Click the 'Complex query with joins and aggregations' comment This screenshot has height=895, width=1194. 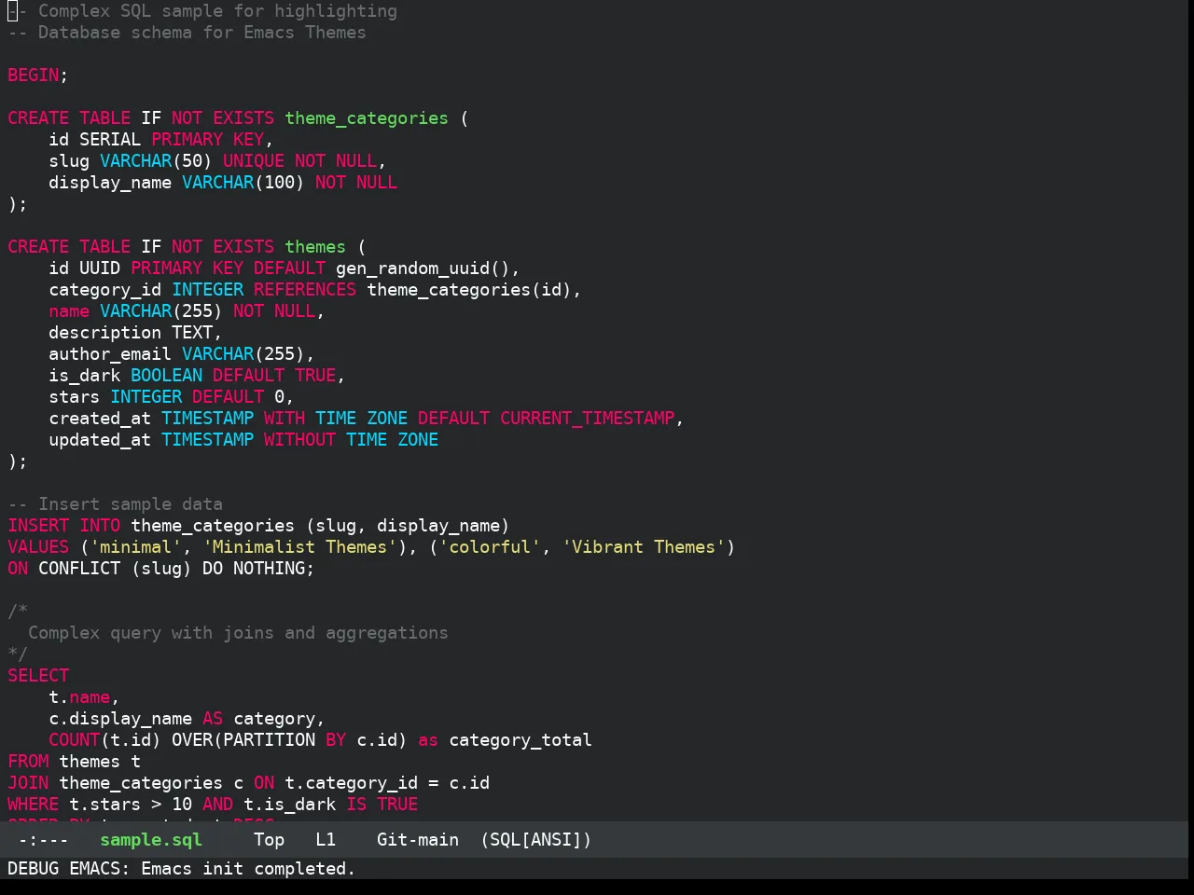click(x=238, y=633)
